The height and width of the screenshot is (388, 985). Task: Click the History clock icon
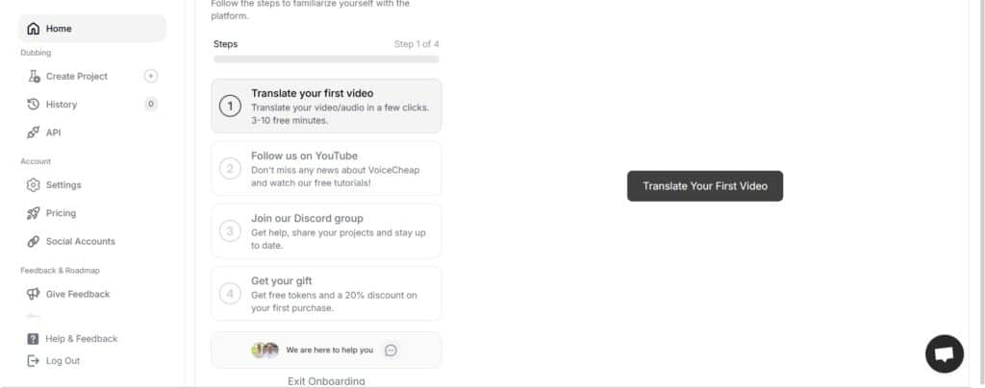(x=34, y=105)
